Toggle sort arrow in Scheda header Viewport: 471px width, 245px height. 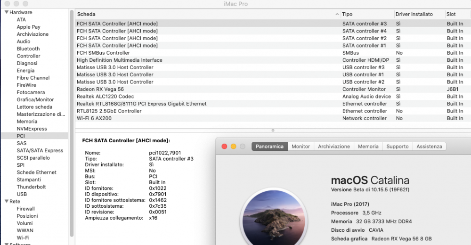(337, 14)
